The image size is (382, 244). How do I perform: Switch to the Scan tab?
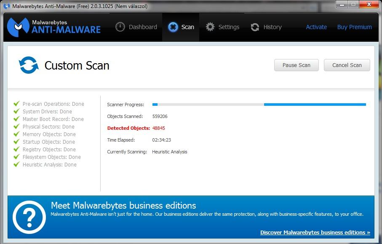pyautogui.click(x=181, y=27)
